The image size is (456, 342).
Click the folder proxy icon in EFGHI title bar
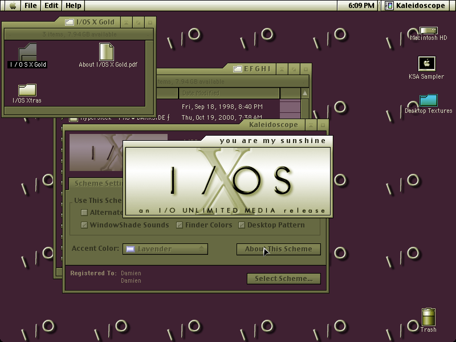(x=237, y=69)
